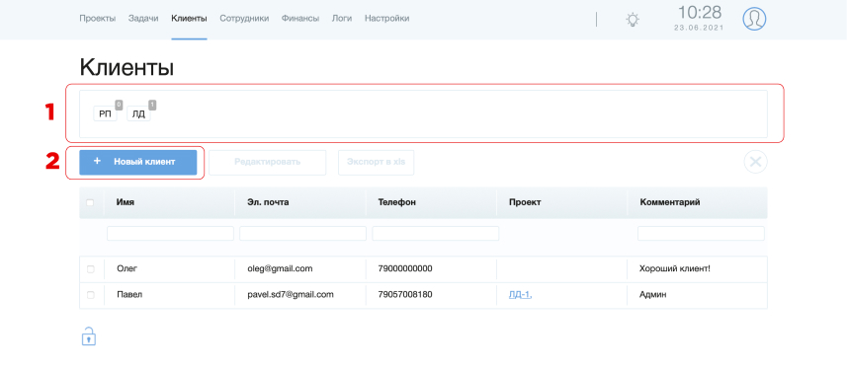The image size is (847, 371).
Task: Click Экспорт в xls button
Action: (376, 162)
